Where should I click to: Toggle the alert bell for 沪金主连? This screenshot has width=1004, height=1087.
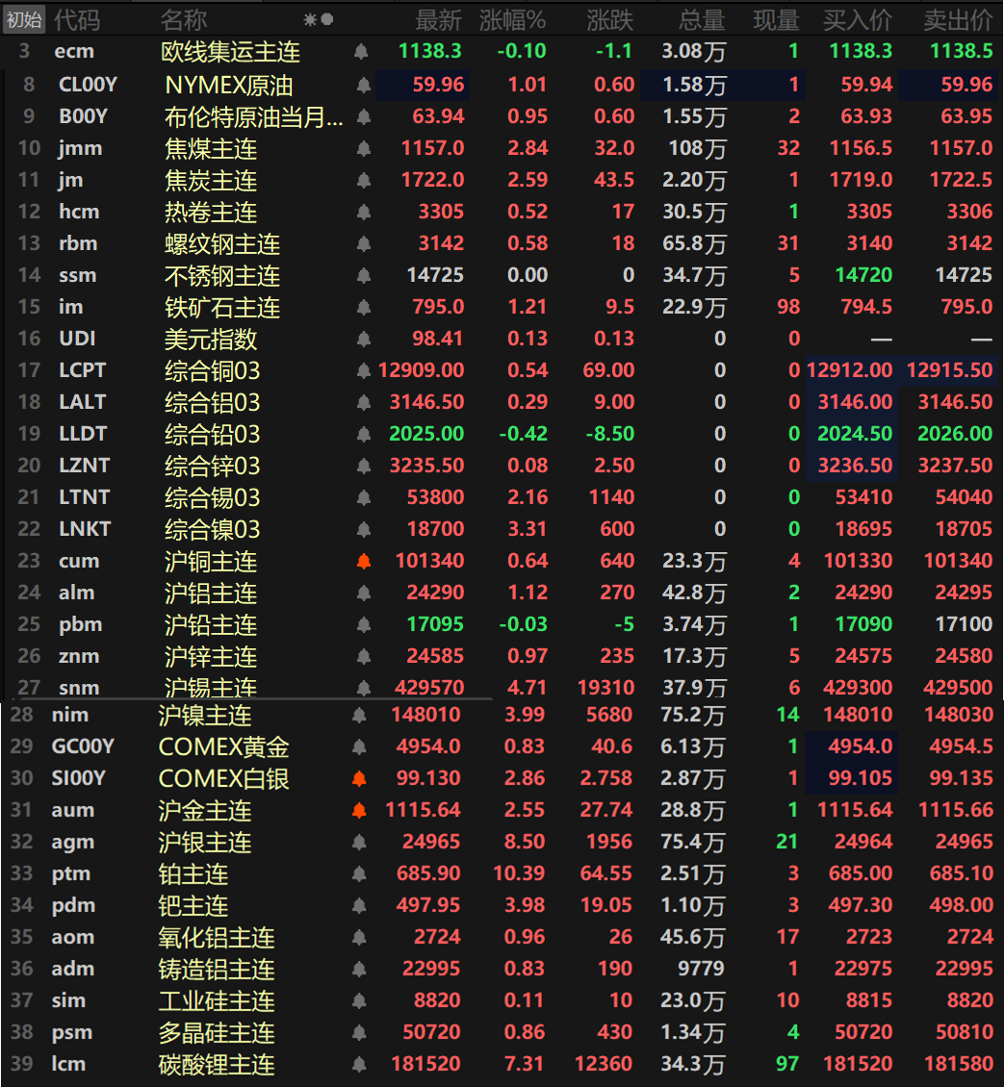(x=359, y=811)
